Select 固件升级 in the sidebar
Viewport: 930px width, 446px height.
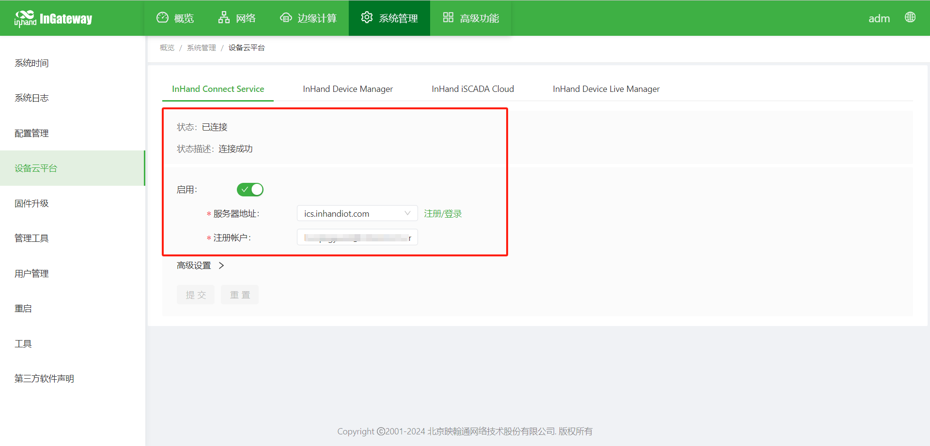(x=73, y=203)
